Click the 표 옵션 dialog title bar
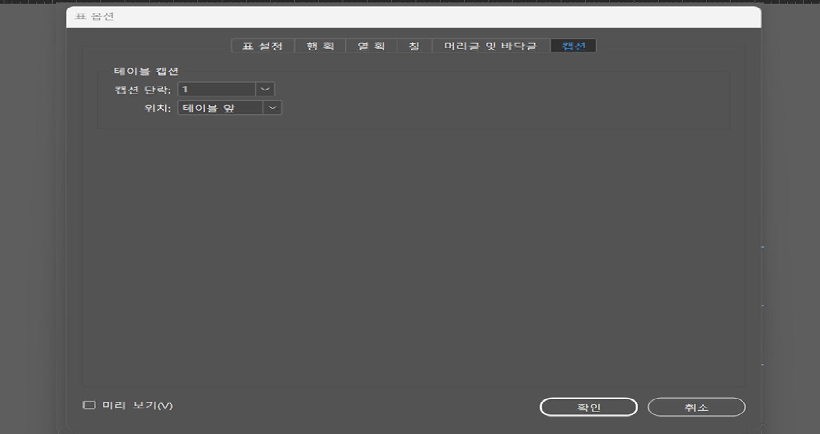 [x=414, y=16]
